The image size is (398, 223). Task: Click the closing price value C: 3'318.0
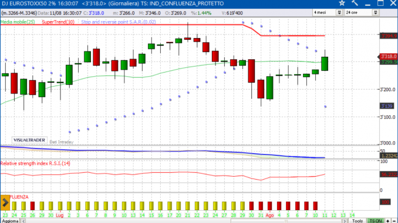pyautogui.click(x=94, y=13)
